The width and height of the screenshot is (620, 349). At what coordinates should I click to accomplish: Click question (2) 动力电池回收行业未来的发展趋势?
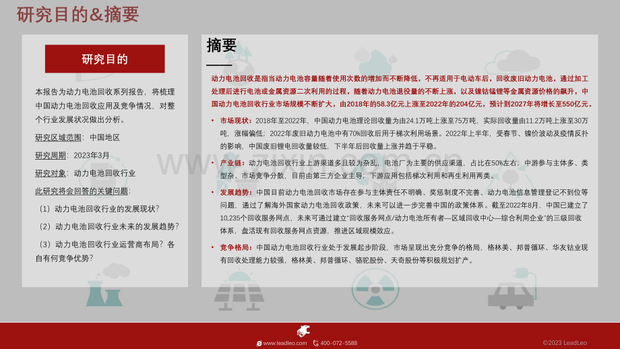pyautogui.click(x=109, y=226)
